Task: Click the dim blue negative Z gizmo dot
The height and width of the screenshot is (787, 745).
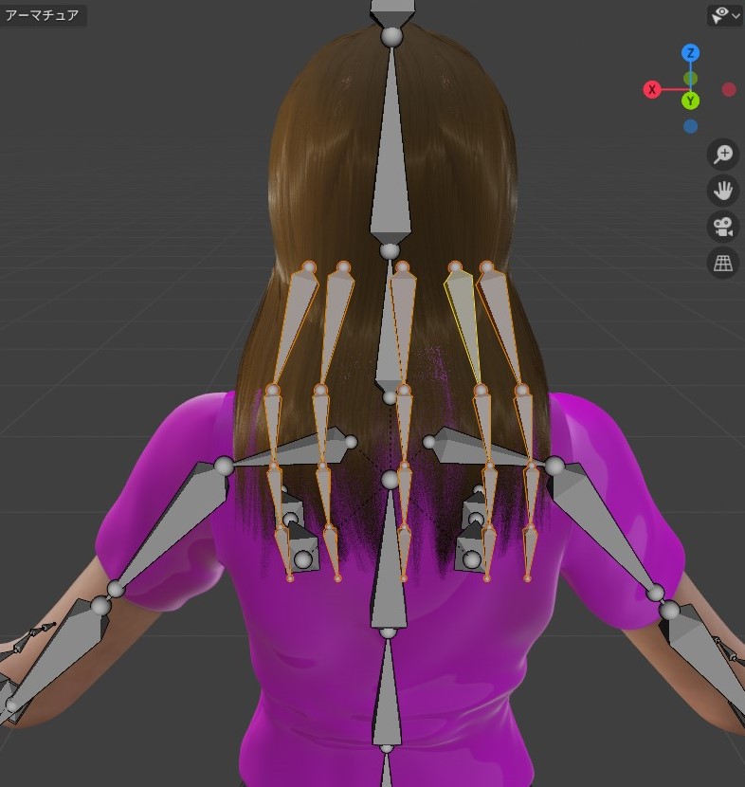Action: tap(690, 126)
